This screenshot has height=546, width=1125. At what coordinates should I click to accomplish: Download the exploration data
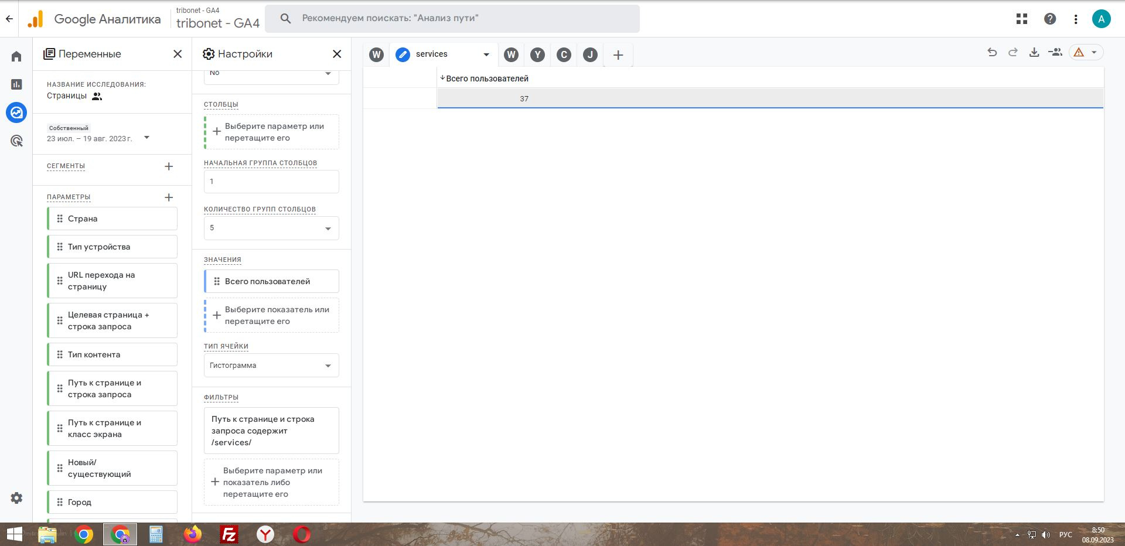pyautogui.click(x=1034, y=52)
